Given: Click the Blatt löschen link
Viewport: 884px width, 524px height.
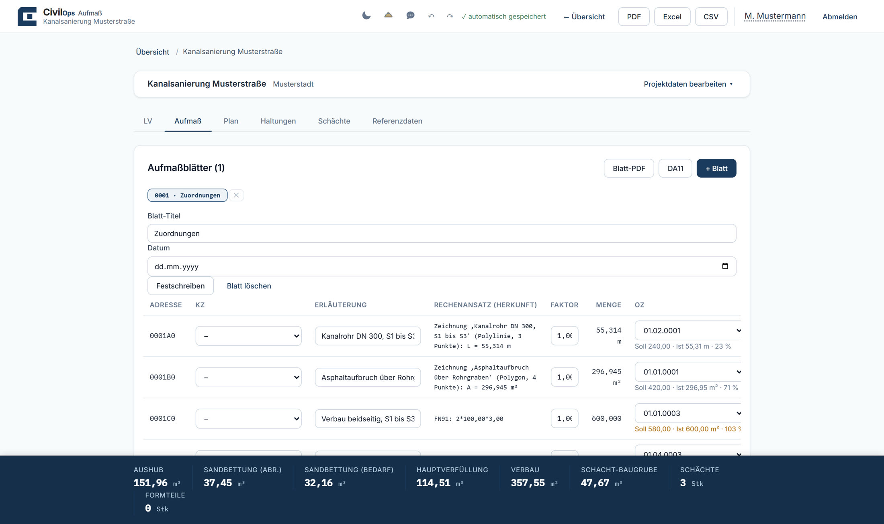Looking at the screenshot, I should [249, 286].
